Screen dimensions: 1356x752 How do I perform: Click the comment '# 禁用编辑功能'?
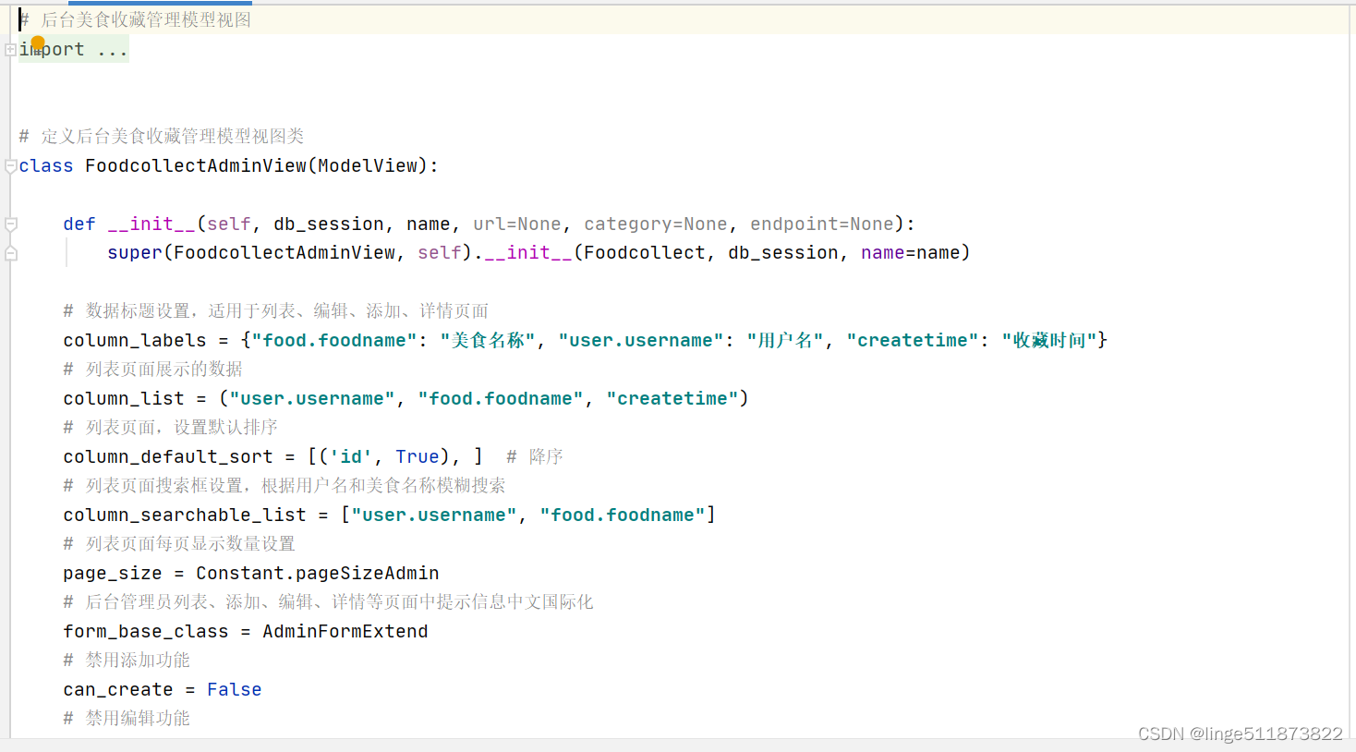[127, 719]
